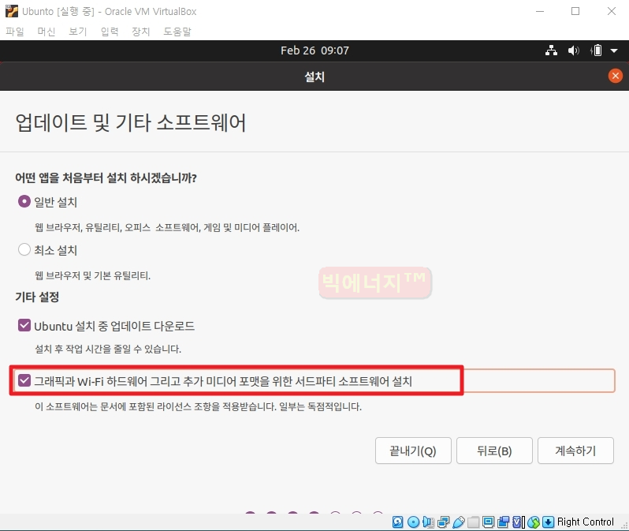Open the 머신 menu

[x=47, y=32]
